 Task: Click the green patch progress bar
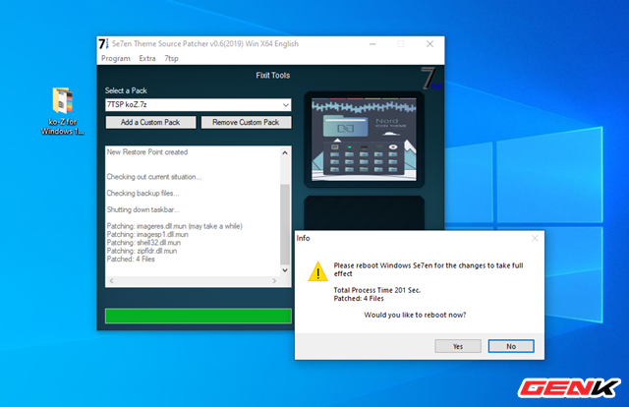click(199, 316)
